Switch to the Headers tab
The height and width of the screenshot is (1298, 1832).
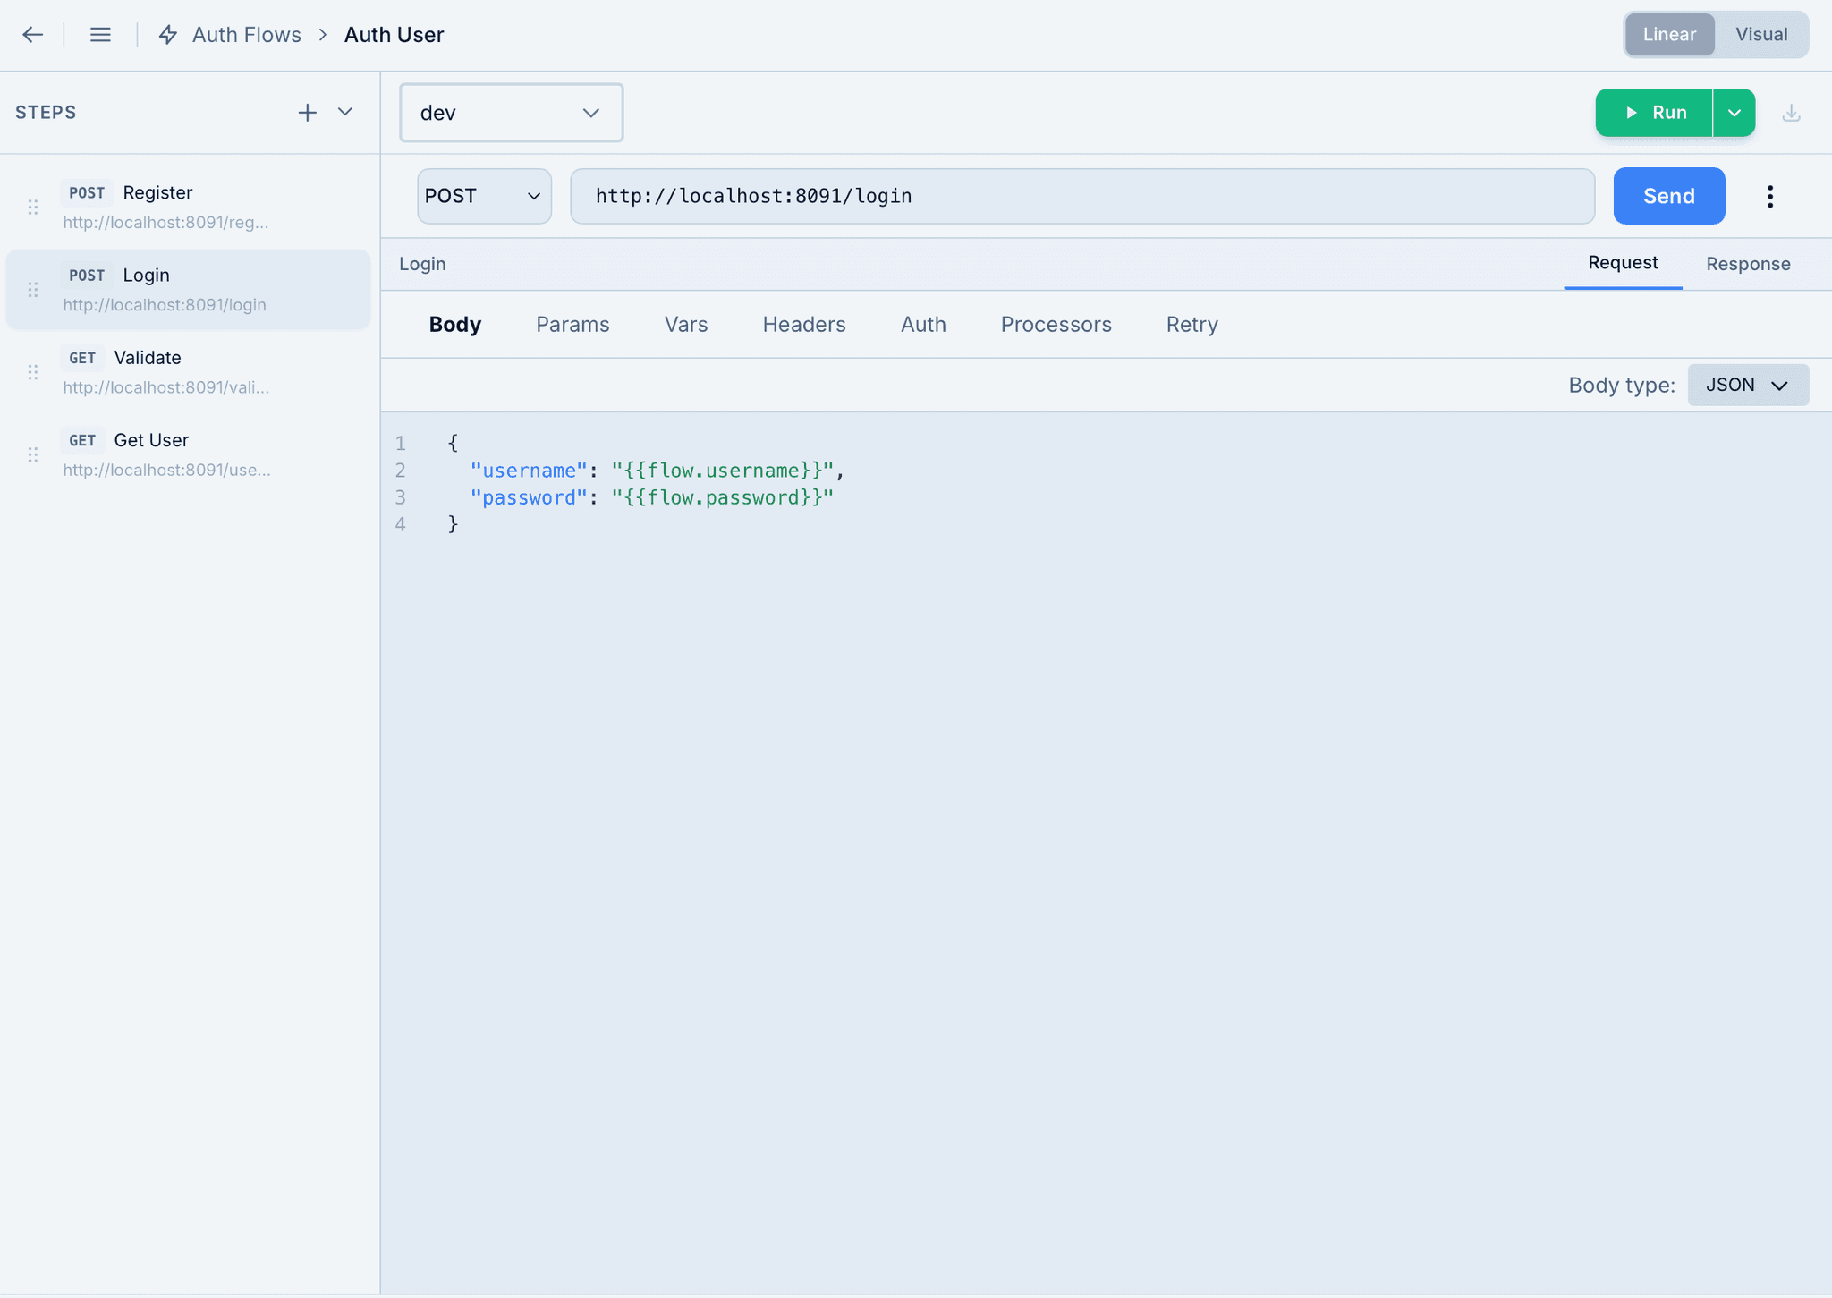coord(803,325)
